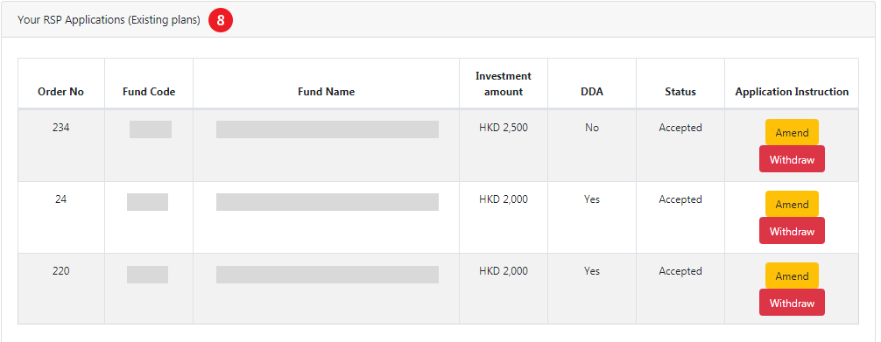Screen dimensions: 881x342
Task: Click the Status column header
Action: pos(680,92)
